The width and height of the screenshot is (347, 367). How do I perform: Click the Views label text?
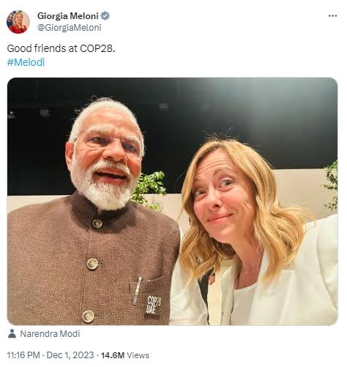[138, 355]
